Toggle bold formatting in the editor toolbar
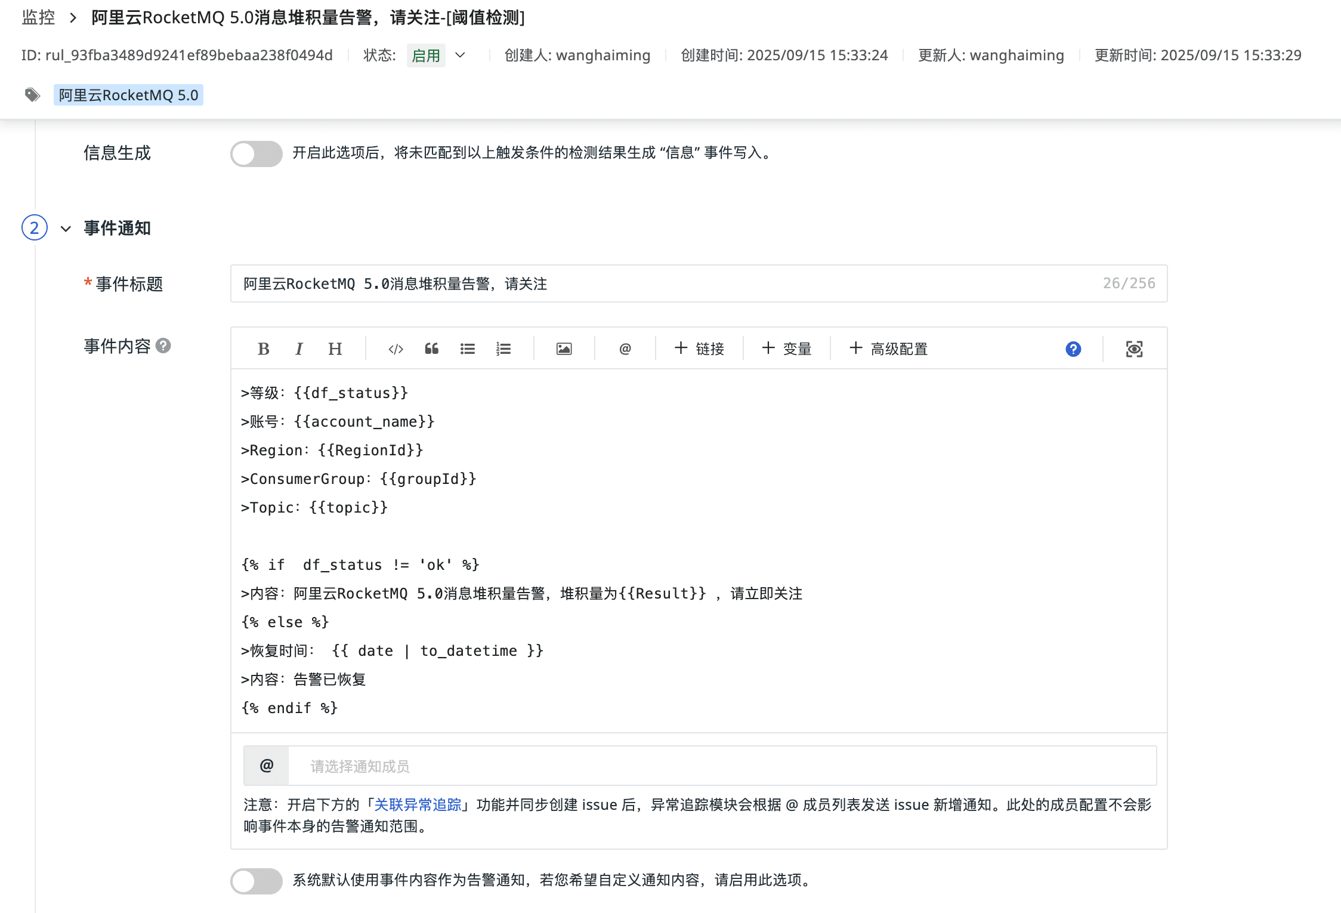 (x=263, y=349)
